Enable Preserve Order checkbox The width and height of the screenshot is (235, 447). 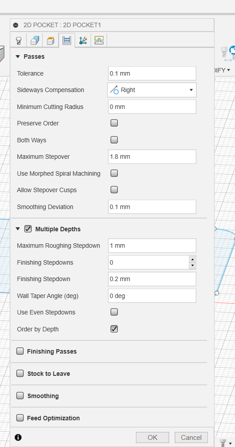114,123
